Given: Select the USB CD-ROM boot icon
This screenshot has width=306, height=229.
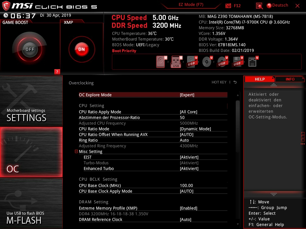Looking at the screenshot, I should point(222,62).
